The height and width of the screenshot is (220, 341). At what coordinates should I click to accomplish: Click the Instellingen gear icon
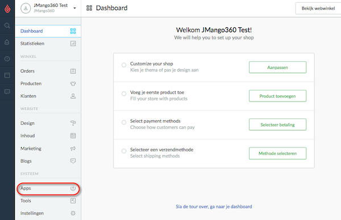click(73, 213)
